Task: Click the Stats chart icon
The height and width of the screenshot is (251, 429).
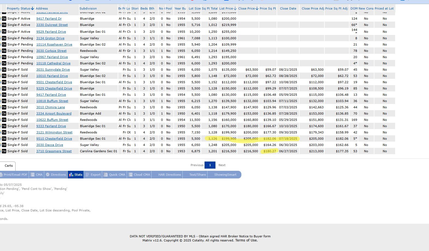Action: tap(71, 175)
